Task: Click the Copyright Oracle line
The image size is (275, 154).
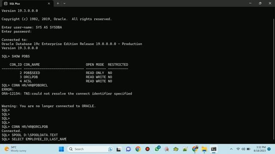Action: pyautogui.click(x=57, y=19)
